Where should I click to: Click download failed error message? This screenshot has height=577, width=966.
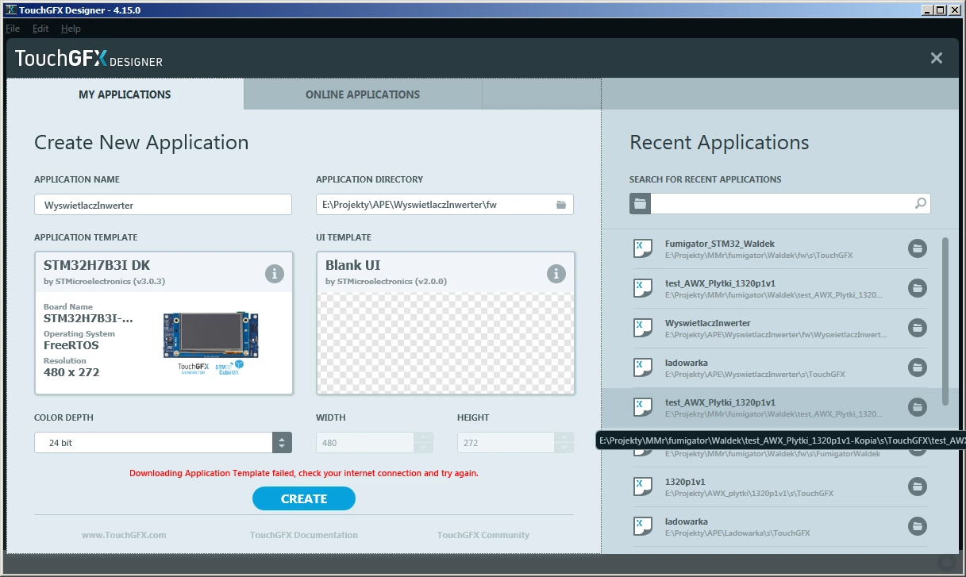(304, 473)
